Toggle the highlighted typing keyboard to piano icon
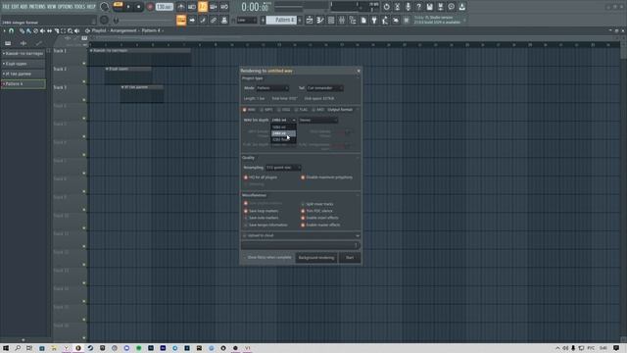Viewport: 627px width, 353px height. click(181, 20)
